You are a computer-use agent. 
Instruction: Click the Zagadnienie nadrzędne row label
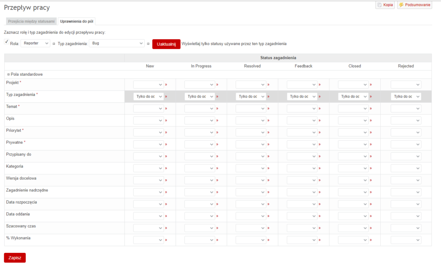pos(27,190)
